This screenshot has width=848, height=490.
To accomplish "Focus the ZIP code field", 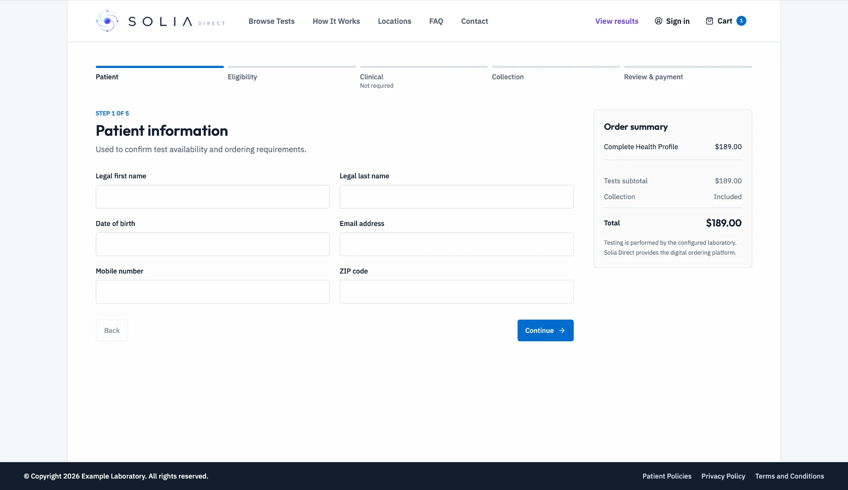I will click(456, 292).
